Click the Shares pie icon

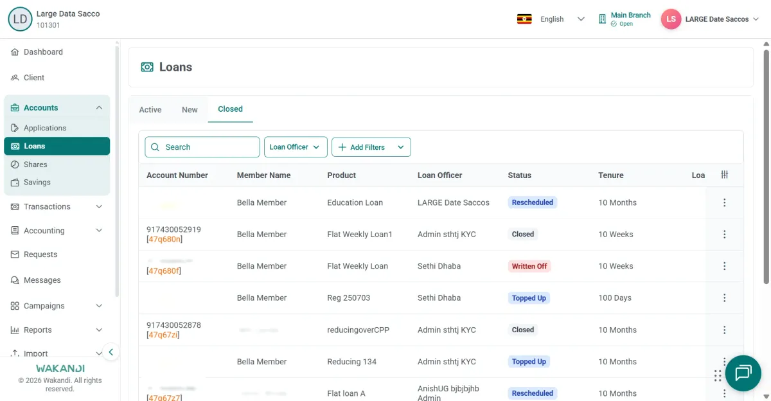[x=15, y=165]
